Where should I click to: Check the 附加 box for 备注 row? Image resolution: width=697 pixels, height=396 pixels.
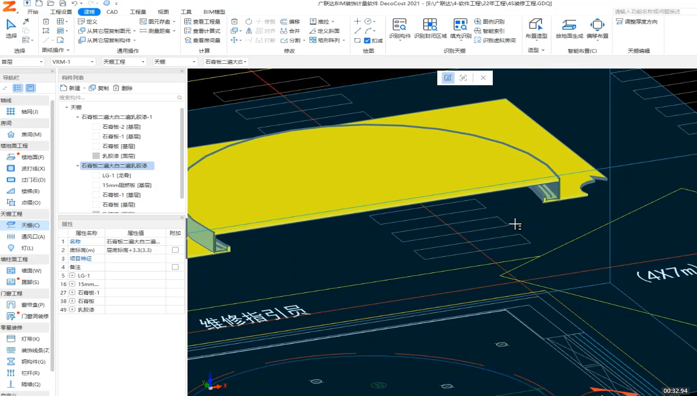175,267
